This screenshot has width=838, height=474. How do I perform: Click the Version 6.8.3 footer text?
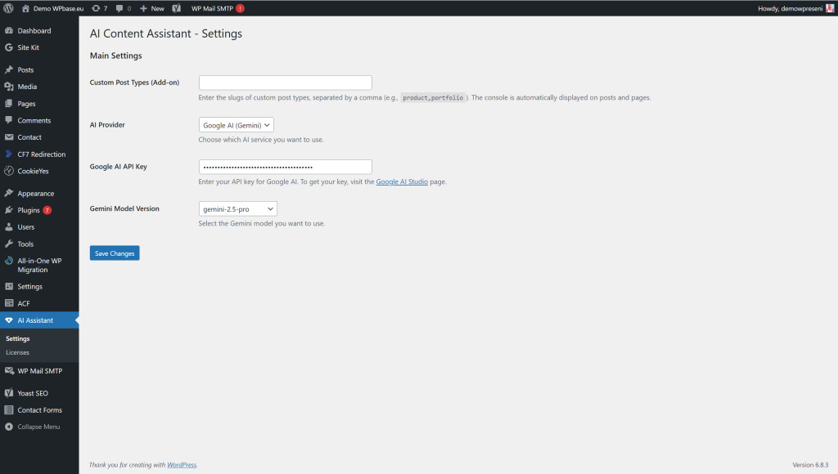click(x=810, y=465)
